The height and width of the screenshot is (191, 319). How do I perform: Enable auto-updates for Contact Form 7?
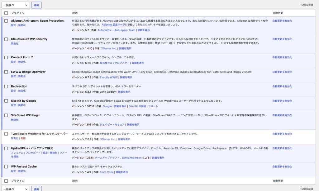[282, 58]
